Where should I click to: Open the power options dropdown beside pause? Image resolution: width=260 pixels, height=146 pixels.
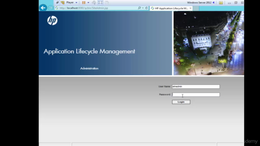tap(88, 3)
